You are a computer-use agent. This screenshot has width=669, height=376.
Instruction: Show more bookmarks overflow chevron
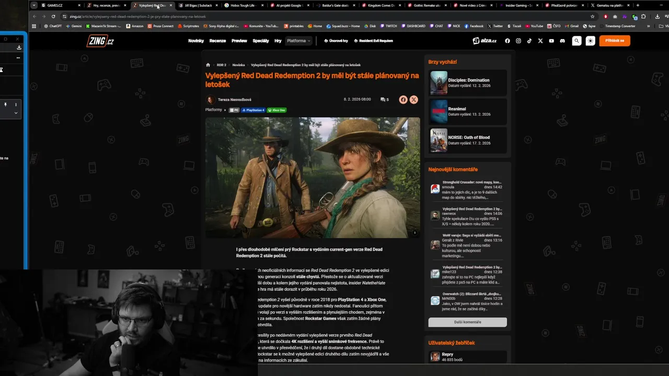click(649, 26)
